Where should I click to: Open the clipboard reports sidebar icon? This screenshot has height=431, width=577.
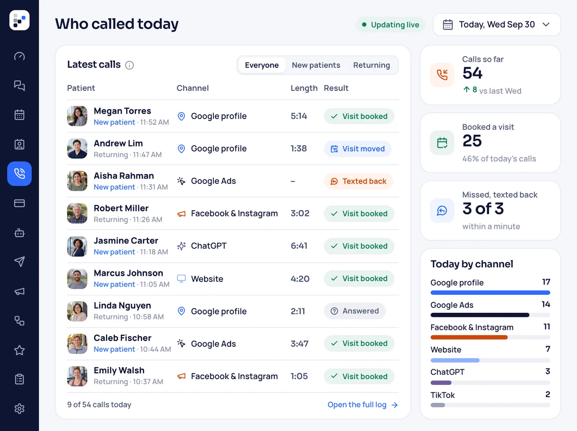coord(19,379)
